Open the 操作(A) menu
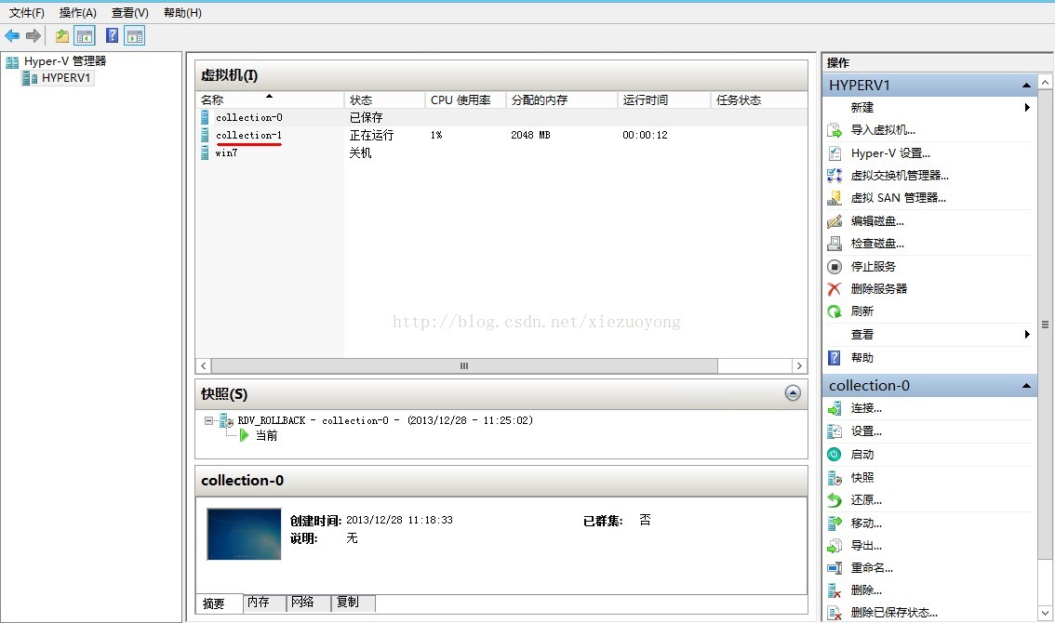Image resolution: width=1055 pixels, height=623 pixels. pos(78,13)
